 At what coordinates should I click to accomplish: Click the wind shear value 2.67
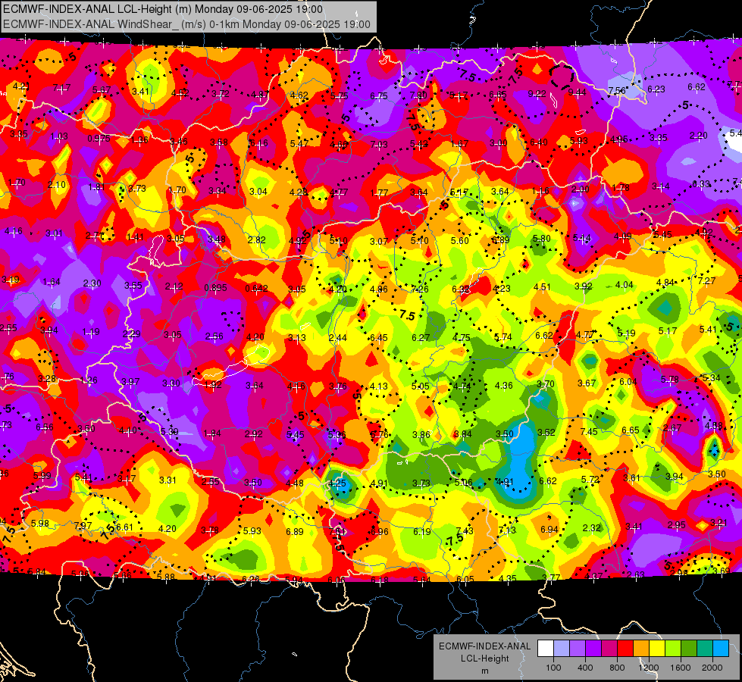pyautogui.click(x=672, y=428)
